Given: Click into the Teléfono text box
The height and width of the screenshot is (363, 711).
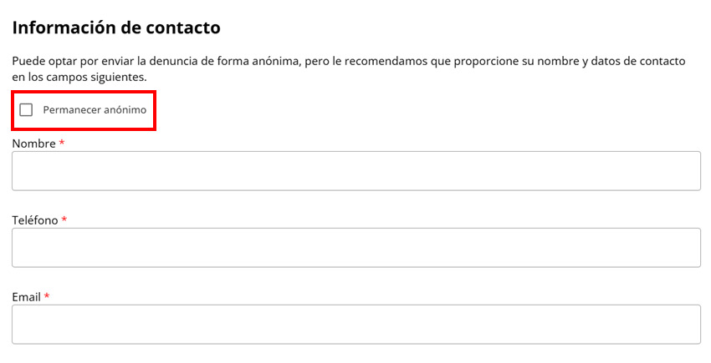Looking at the screenshot, I should (x=355, y=248).
